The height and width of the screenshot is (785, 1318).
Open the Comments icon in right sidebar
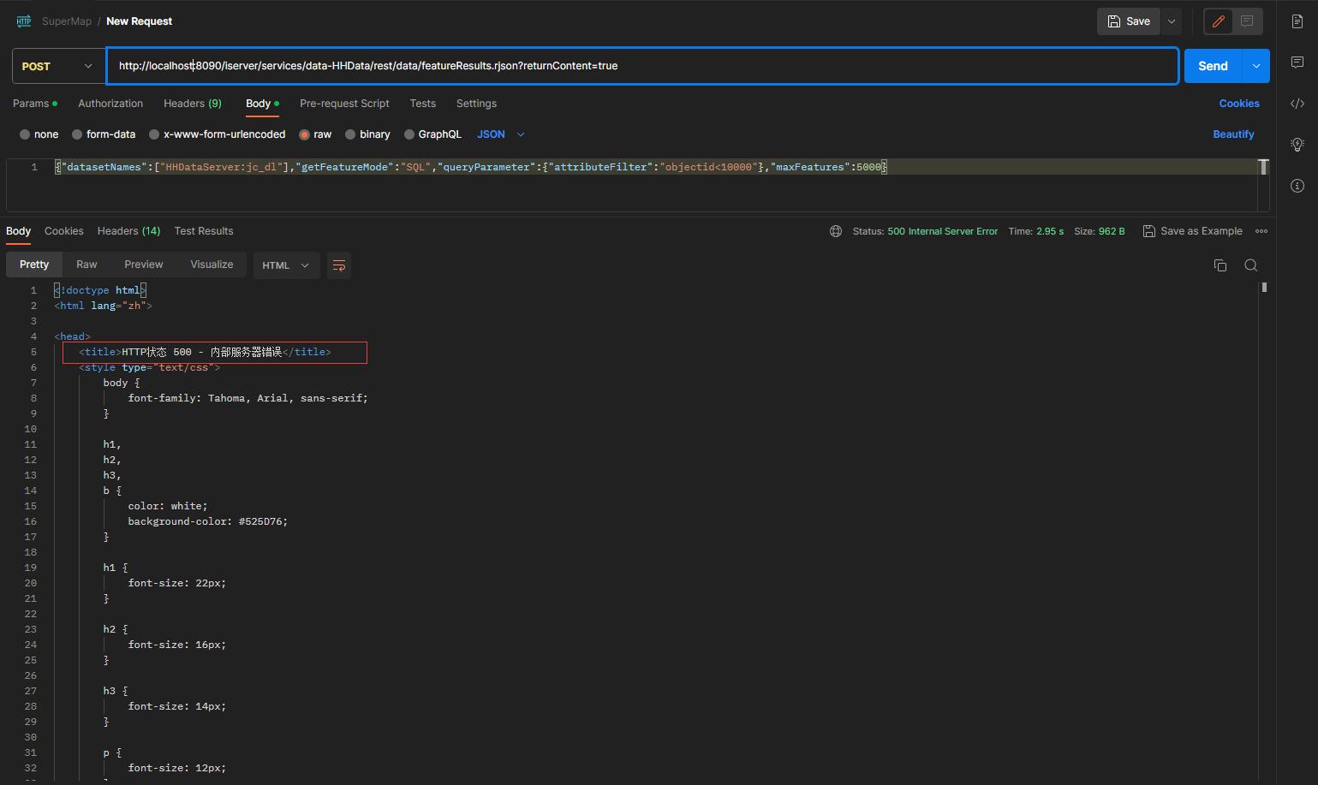[x=1297, y=62]
